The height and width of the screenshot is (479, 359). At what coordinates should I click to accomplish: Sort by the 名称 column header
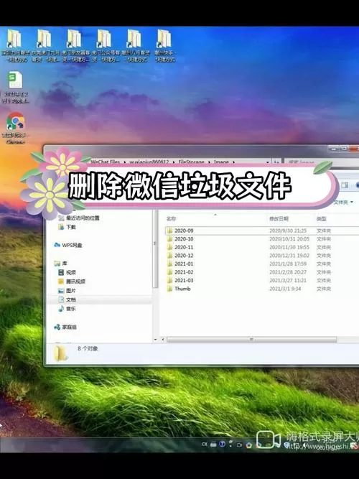(x=171, y=219)
